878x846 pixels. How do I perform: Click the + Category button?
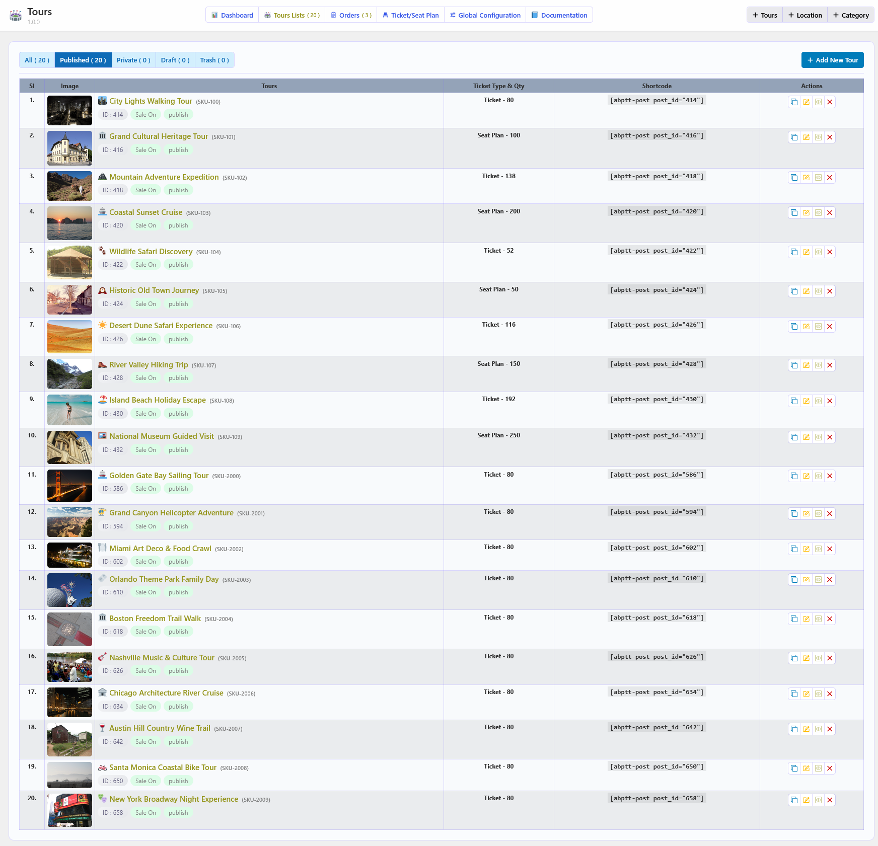click(851, 15)
